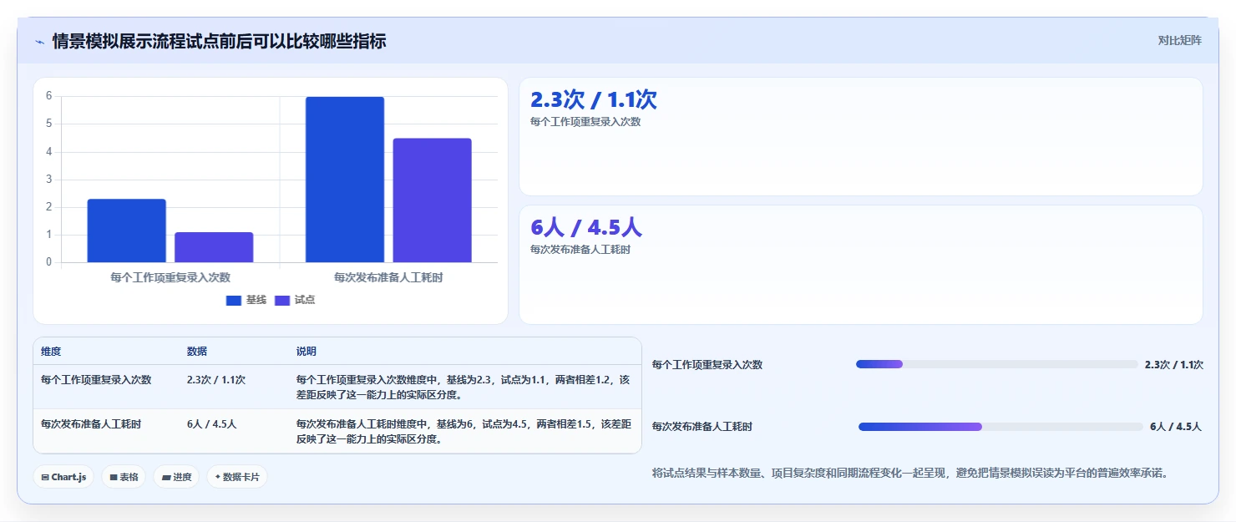Click the progress label 每个工作项重复录入次数
Viewport: 1236px width, 522px height.
(707, 365)
